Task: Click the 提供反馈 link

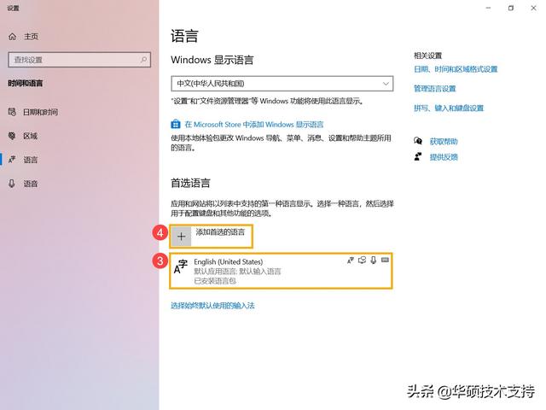Action: click(444, 157)
